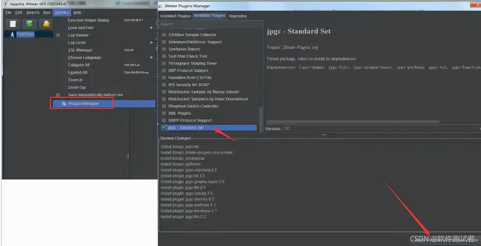Viewport: 481px width, 246px height.
Task: Open the Version 2.0 dropdown
Action: (x=381, y=129)
